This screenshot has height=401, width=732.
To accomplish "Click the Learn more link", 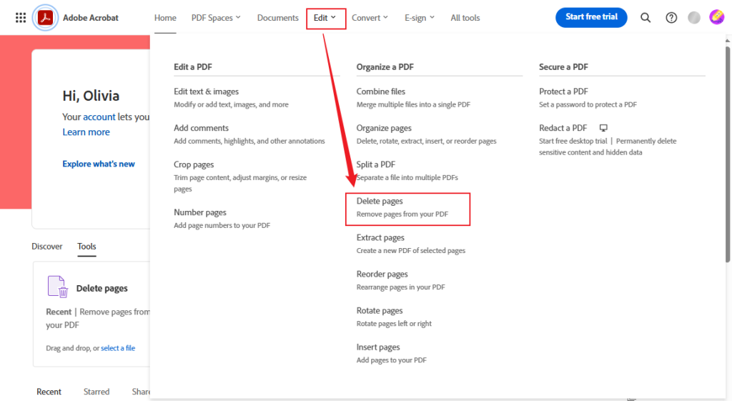I will pos(86,132).
